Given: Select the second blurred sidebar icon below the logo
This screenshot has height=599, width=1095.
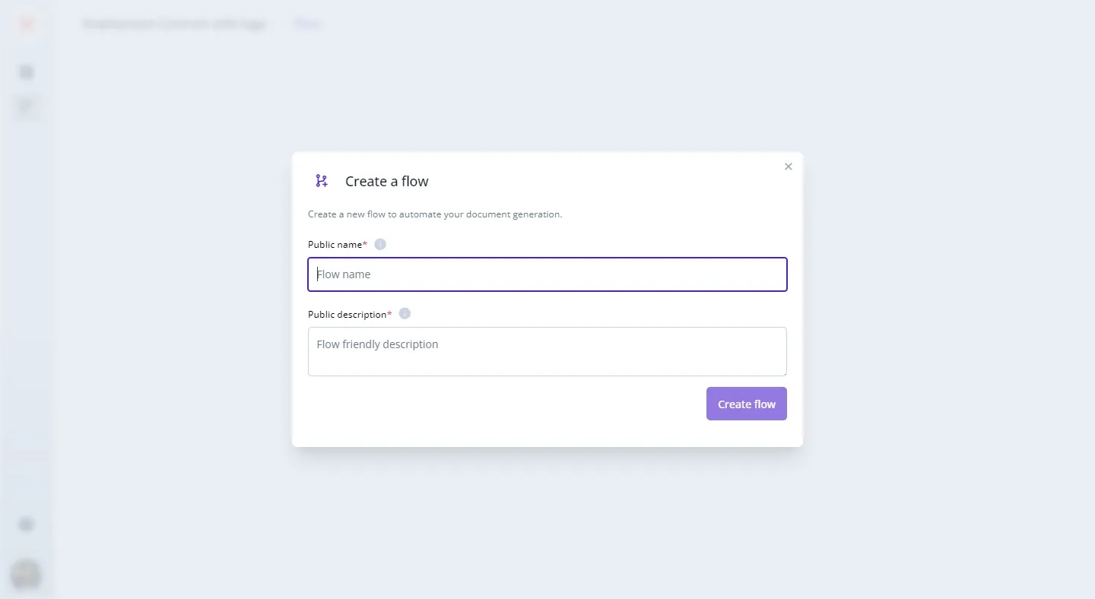Looking at the screenshot, I should (27, 106).
